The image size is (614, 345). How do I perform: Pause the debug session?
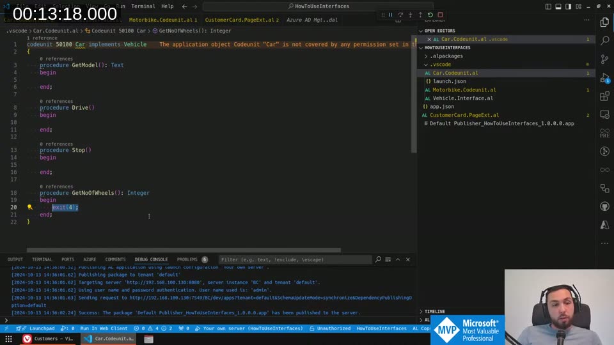(x=390, y=15)
